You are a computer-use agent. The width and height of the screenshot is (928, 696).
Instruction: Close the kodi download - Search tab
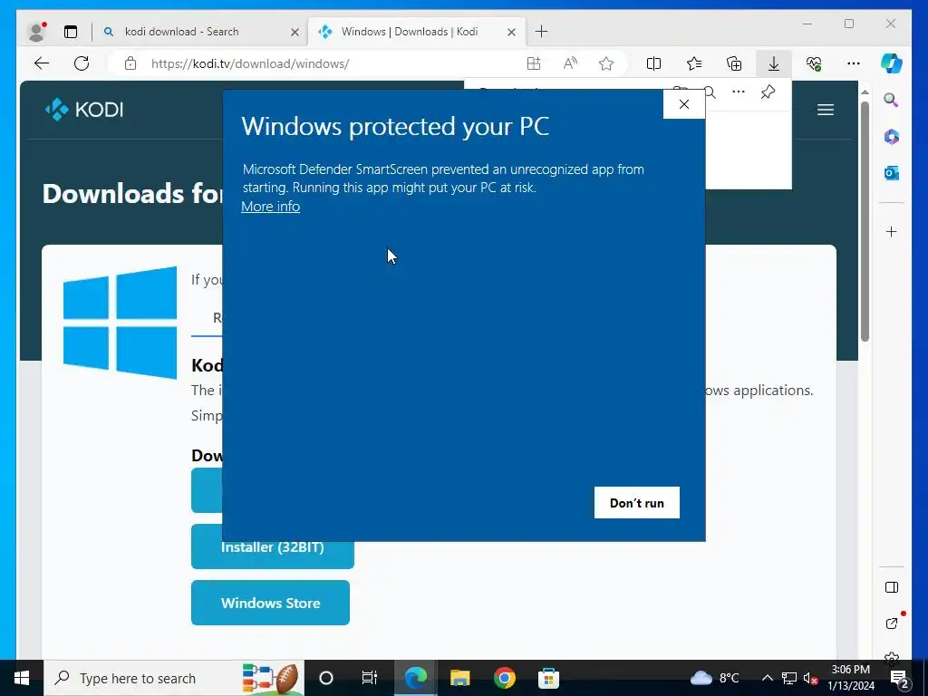click(295, 32)
